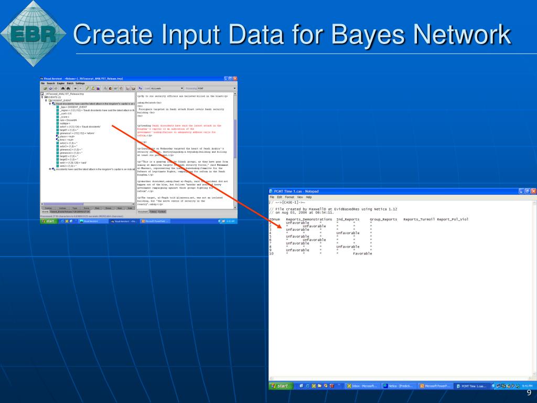This screenshot has height=403, width=537.
Task: Select actor1 'Saudi dissidents' attribute row
Action: tap(79, 127)
